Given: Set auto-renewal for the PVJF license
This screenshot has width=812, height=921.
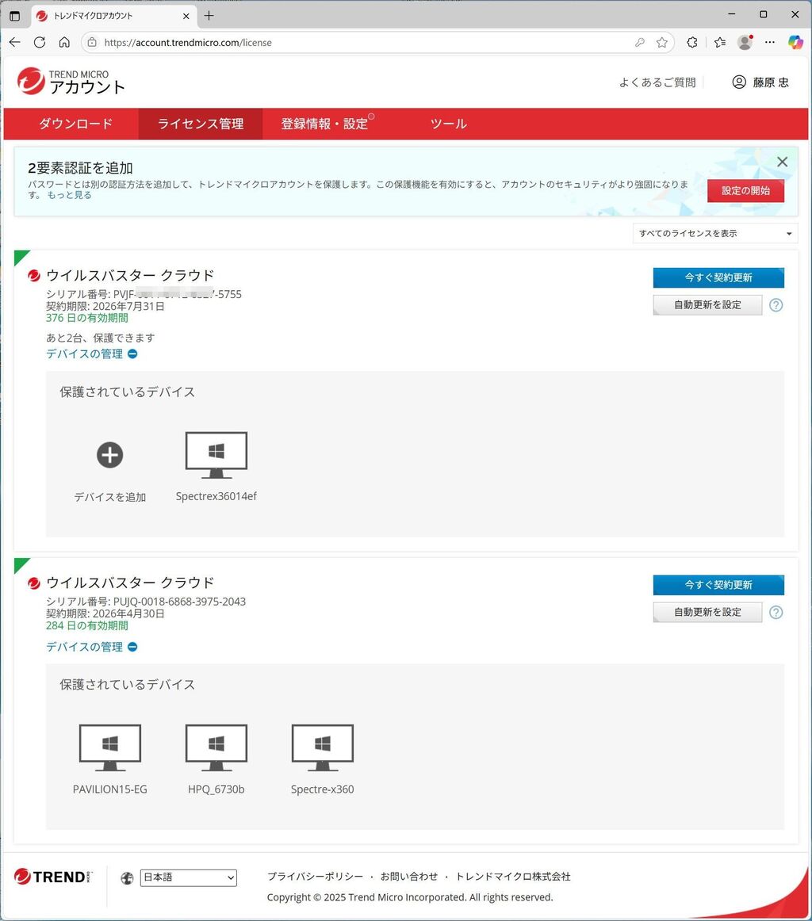Looking at the screenshot, I should tap(707, 305).
